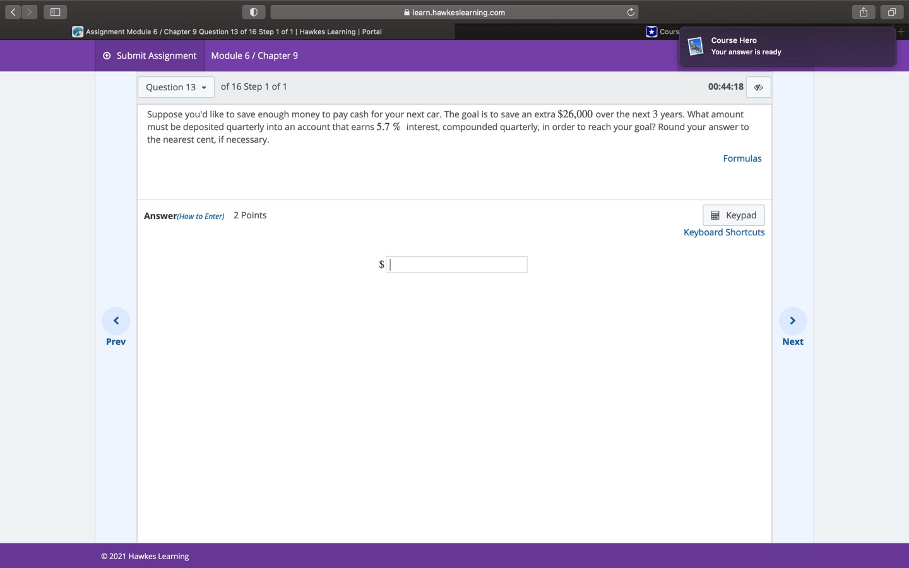Click the Safari privacy shield icon

click(253, 12)
